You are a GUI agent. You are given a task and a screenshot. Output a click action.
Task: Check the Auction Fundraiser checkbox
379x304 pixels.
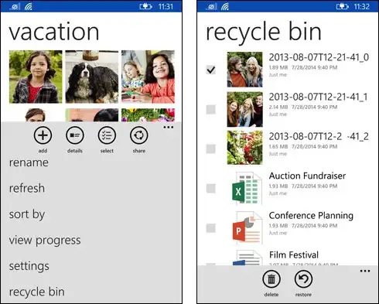(211, 188)
